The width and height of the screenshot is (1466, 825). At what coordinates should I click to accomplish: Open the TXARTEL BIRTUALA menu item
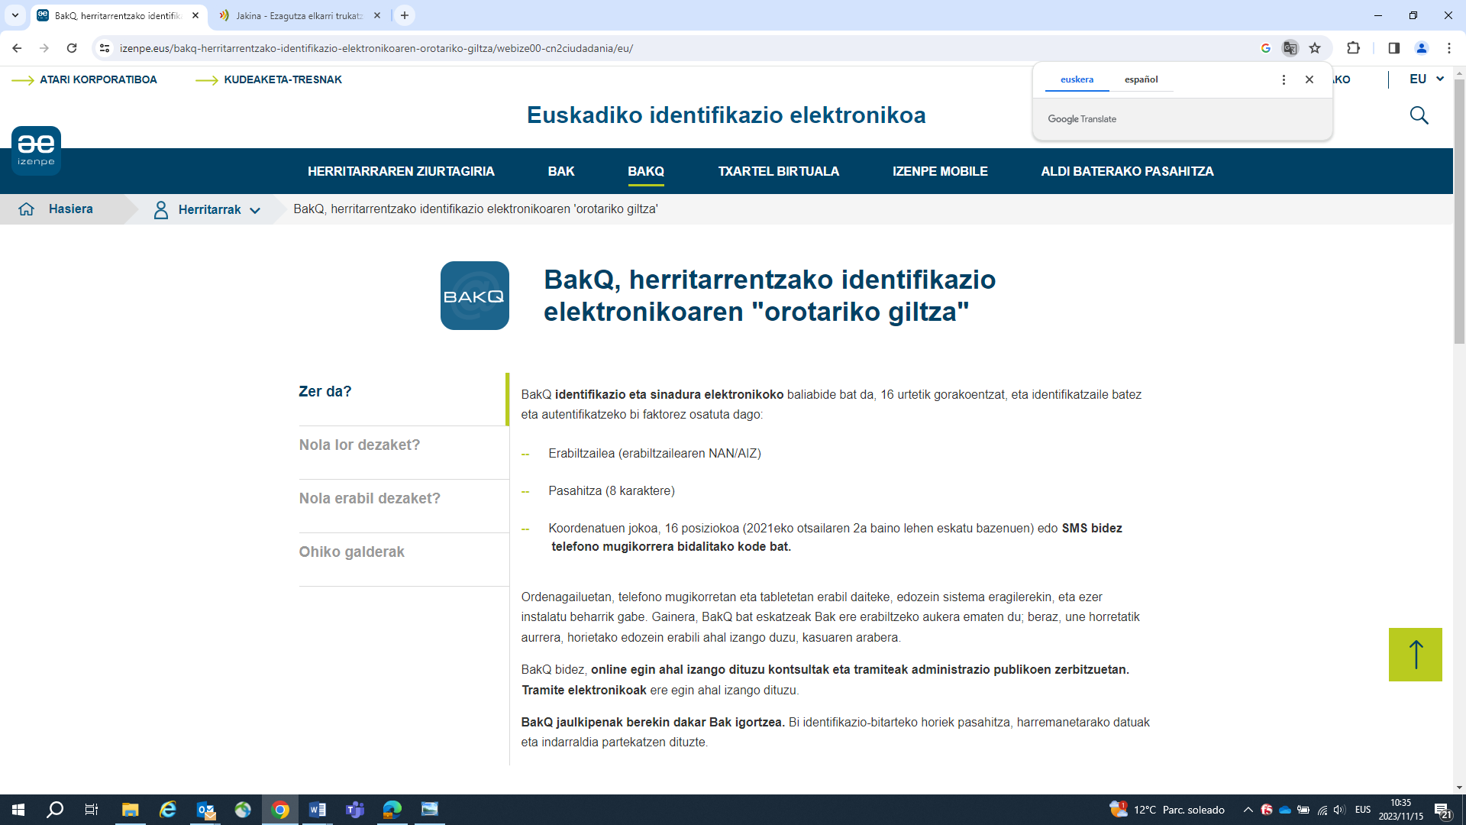778,171
